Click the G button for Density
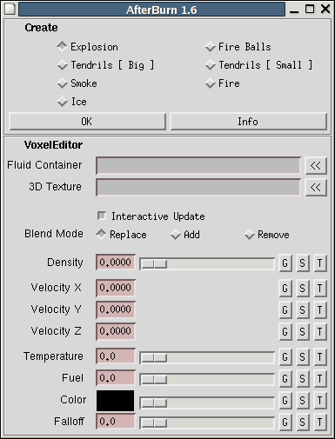 click(x=285, y=263)
